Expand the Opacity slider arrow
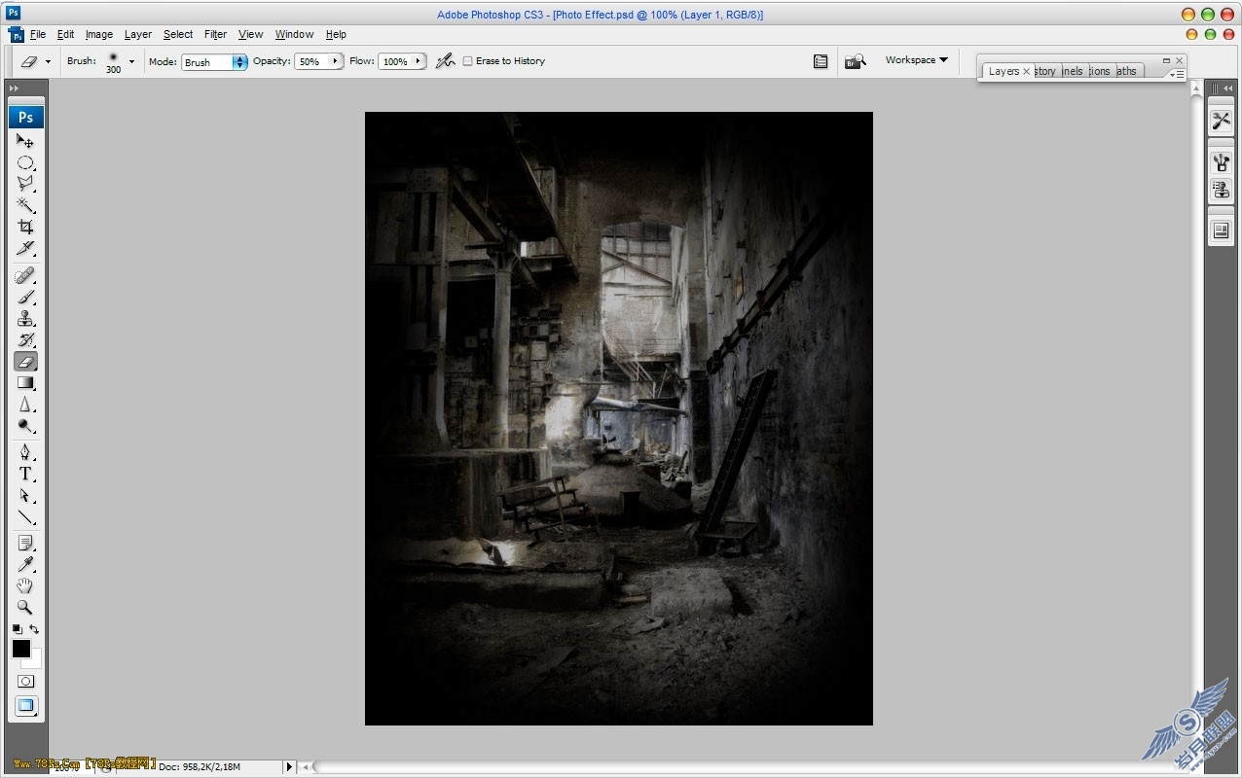Screen dimensions: 1242x778 click(336, 61)
